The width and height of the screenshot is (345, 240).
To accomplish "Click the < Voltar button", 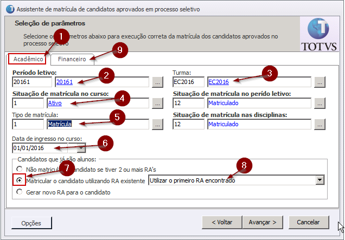I will (x=222, y=222).
